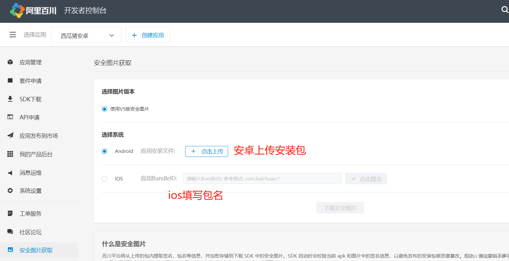Click the API申请 terminal icon
509x261 pixels.
10,117
